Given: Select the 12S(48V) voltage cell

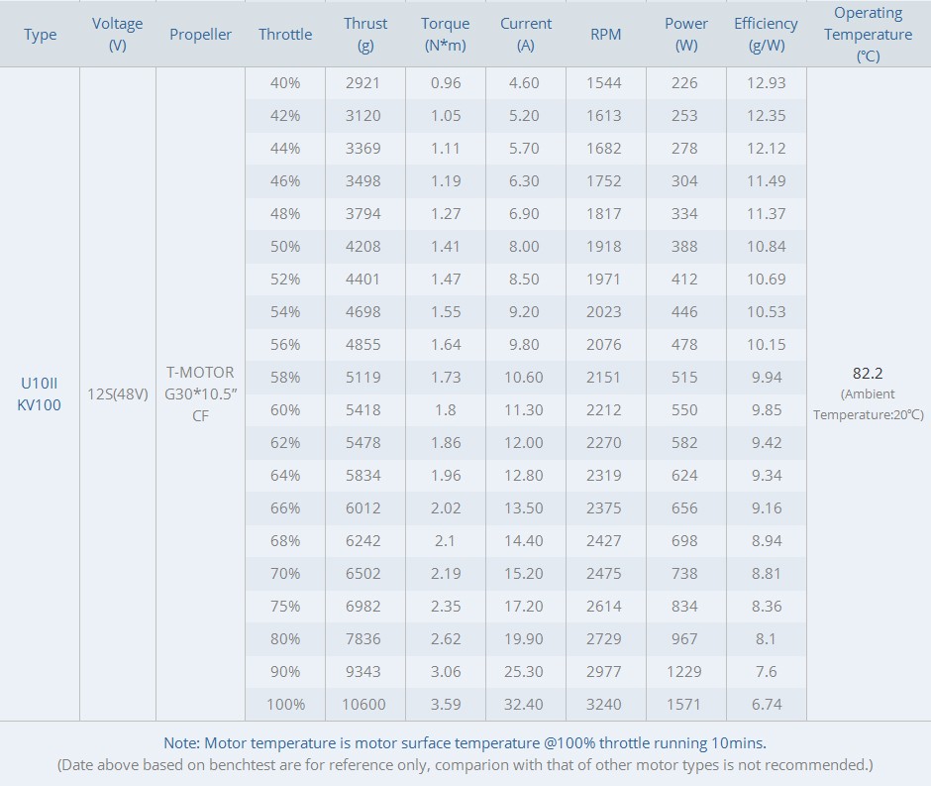Looking at the screenshot, I should point(118,394).
